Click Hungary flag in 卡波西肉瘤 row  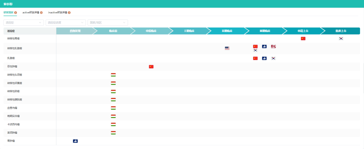(113, 124)
